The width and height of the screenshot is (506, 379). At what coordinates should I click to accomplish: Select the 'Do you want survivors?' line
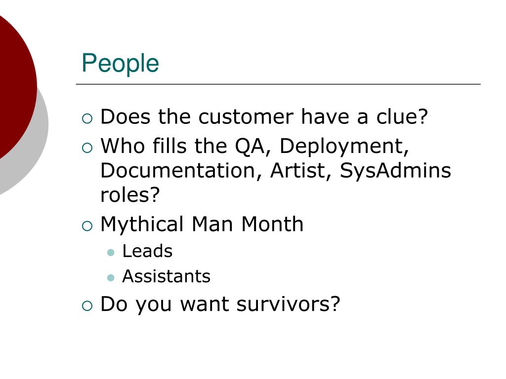point(220,304)
